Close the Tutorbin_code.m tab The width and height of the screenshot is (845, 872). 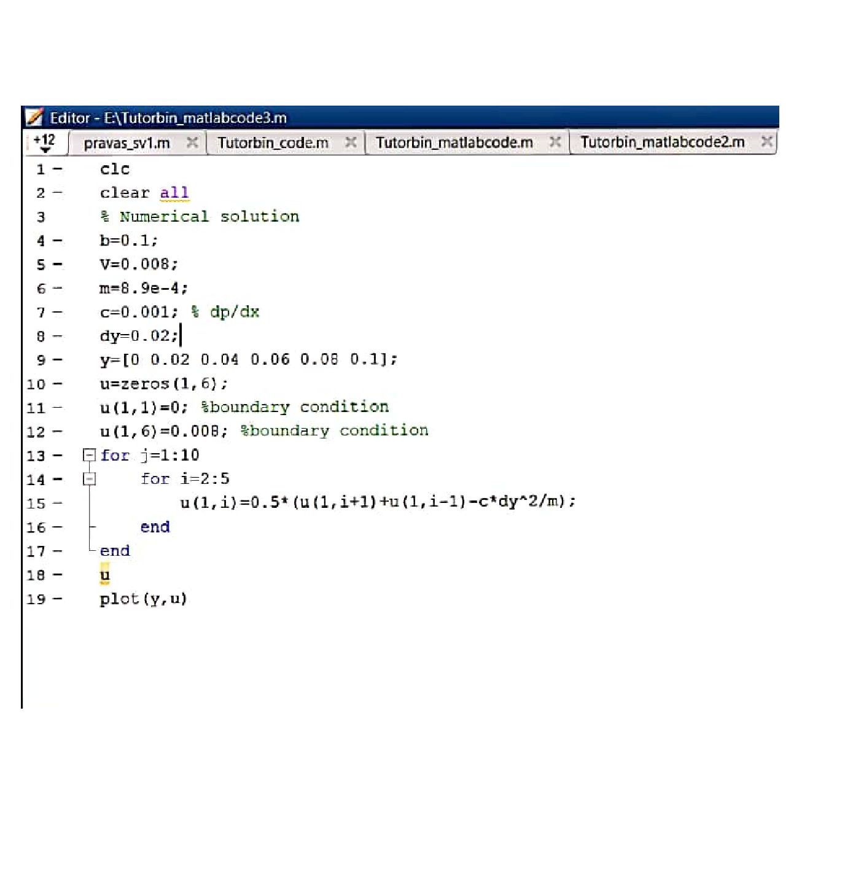(x=351, y=142)
